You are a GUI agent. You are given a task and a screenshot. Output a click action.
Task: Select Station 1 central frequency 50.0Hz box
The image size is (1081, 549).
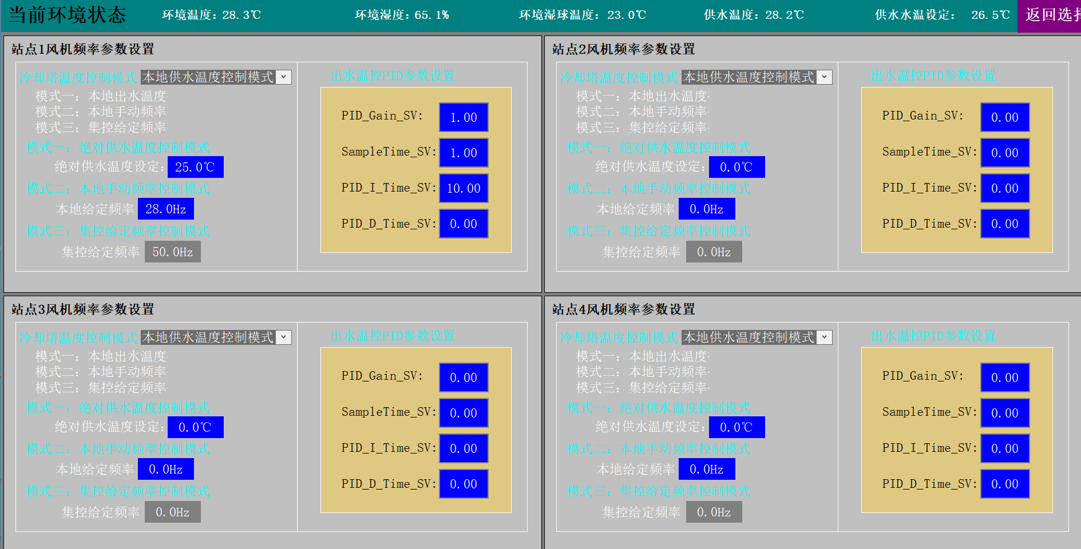click(x=172, y=252)
